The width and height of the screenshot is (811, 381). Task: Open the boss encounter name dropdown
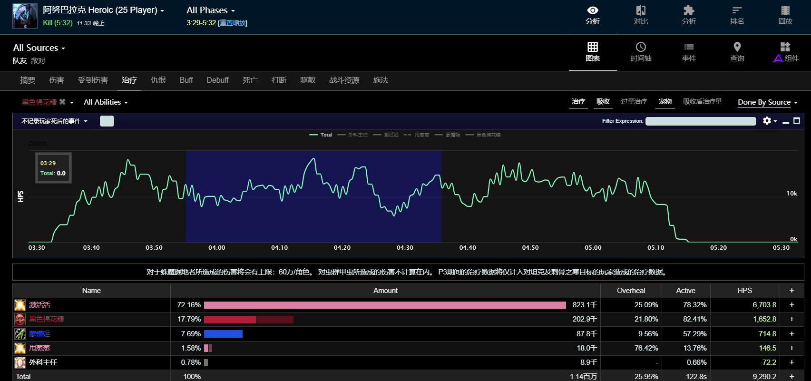pyautogui.click(x=104, y=10)
